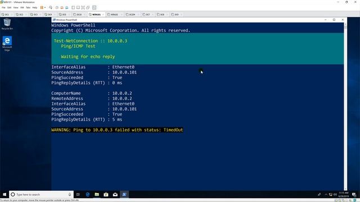Open the Action Center notifications icon
This screenshot has width=360, height=202.
(354, 195)
